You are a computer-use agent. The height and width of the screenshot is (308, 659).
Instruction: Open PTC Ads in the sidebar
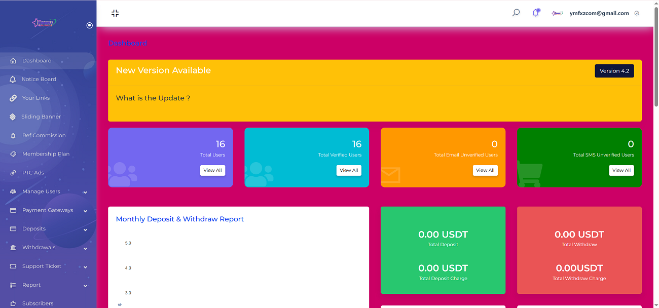pos(33,173)
